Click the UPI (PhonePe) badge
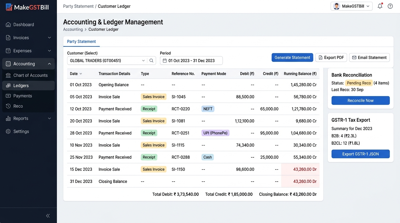Screen dimensions: 400x223 tap(215, 133)
